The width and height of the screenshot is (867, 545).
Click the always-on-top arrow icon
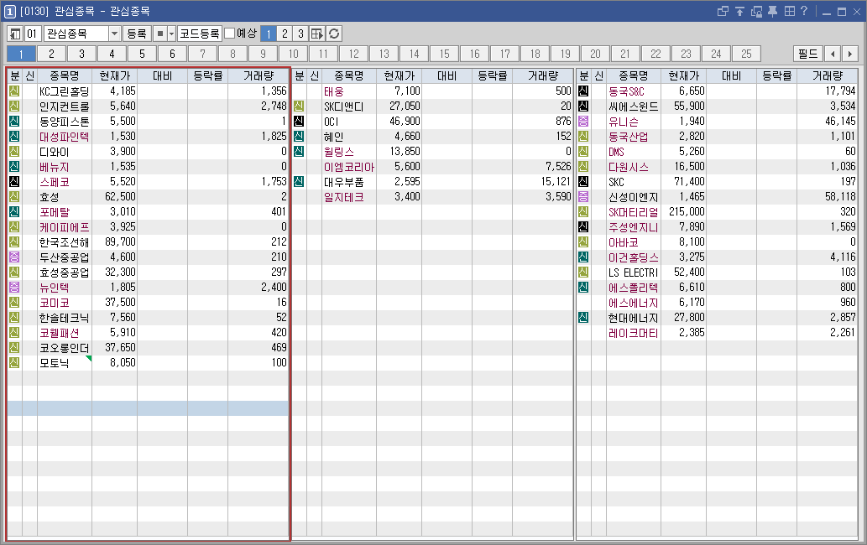coord(739,11)
